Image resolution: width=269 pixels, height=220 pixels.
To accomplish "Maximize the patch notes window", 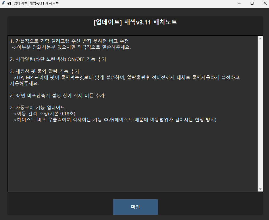I will [x=252, y=3].
